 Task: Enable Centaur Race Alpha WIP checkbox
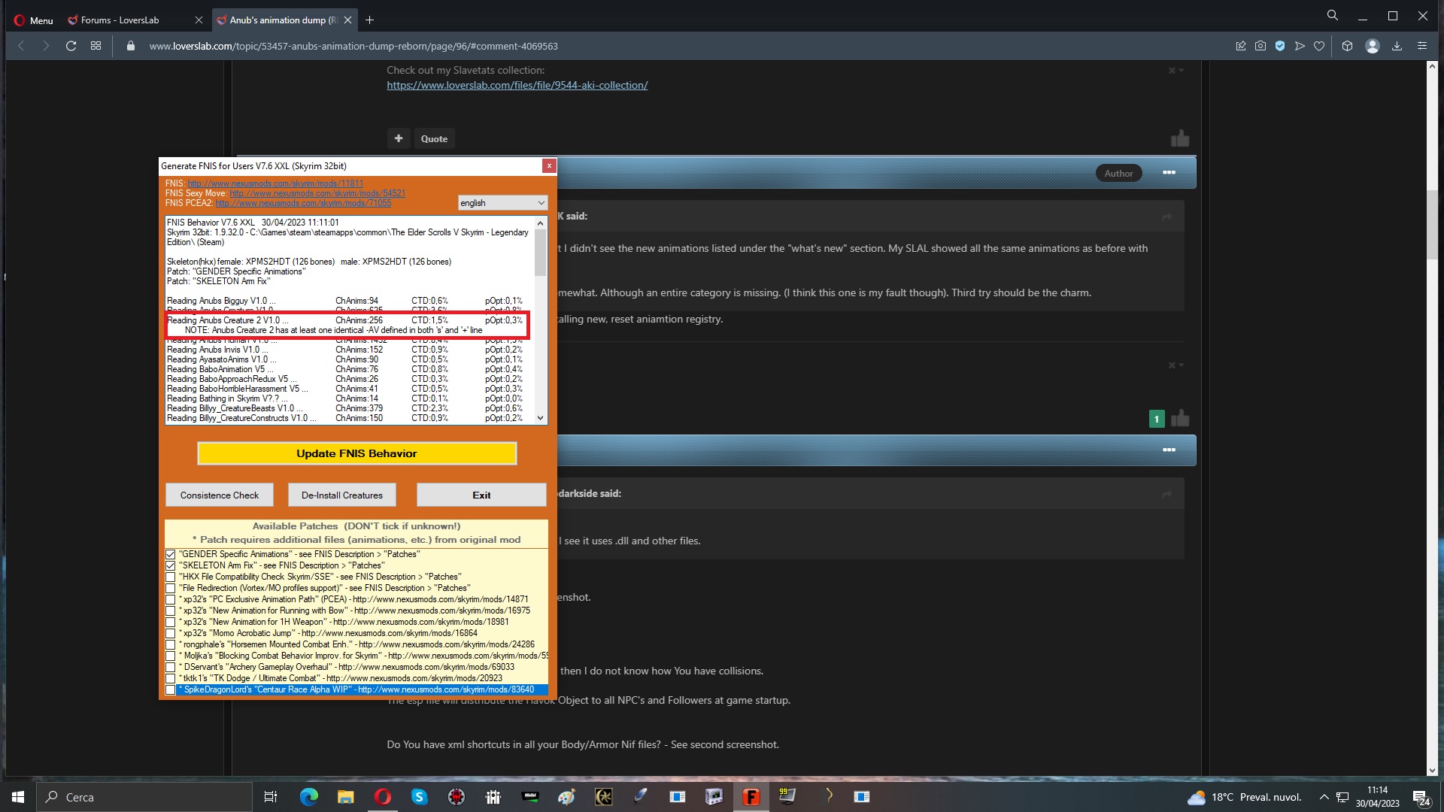point(171,690)
